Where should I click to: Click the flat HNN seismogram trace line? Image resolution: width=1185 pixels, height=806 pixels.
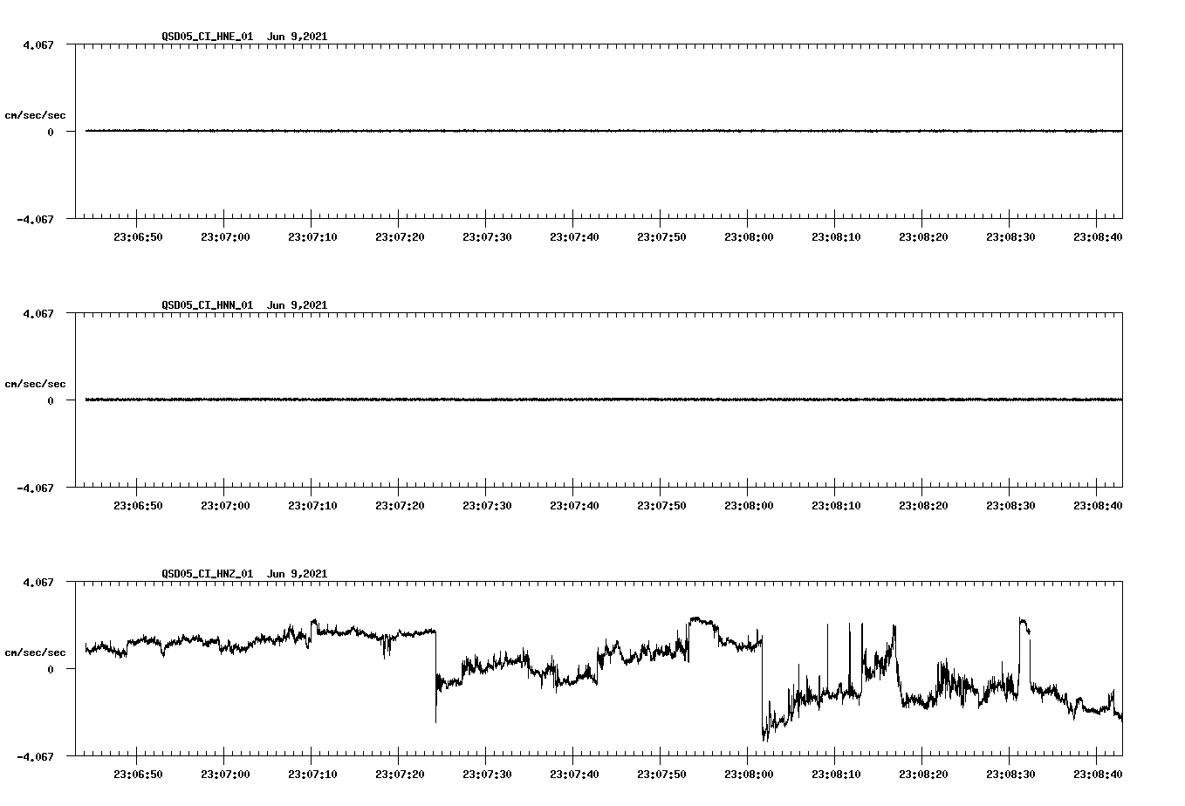tap(604, 400)
